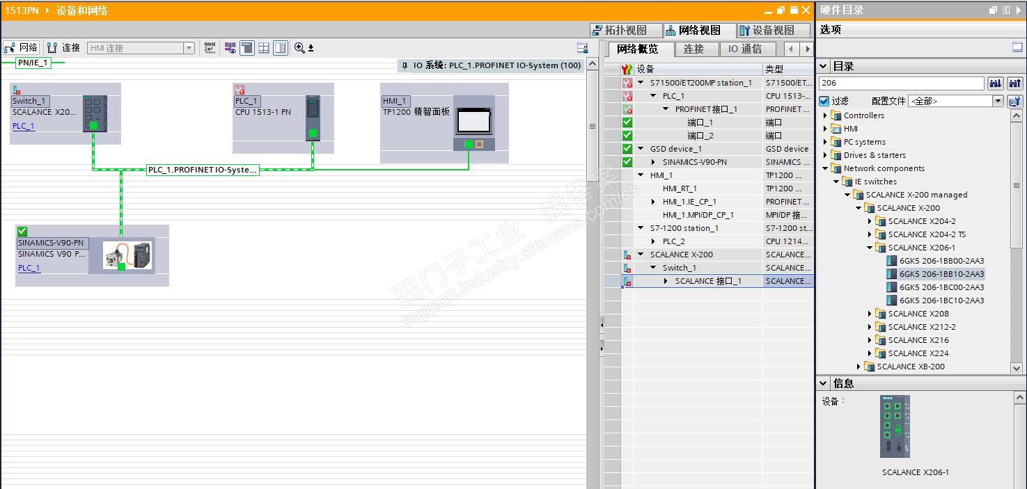Expand the PC systems catalog folder

[x=826, y=142]
